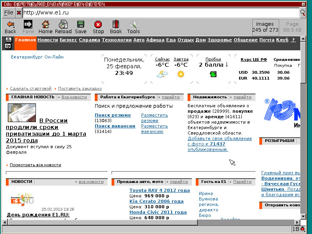Open the Home page button
This screenshot has width=312, height=234.
click(45, 27)
